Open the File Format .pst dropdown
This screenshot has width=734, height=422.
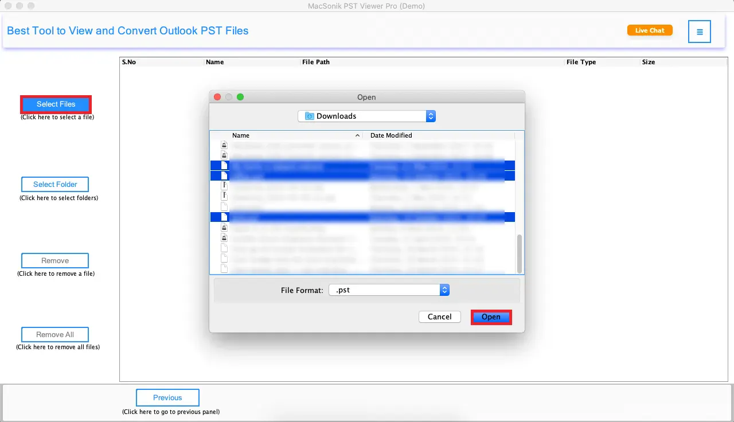click(x=389, y=290)
